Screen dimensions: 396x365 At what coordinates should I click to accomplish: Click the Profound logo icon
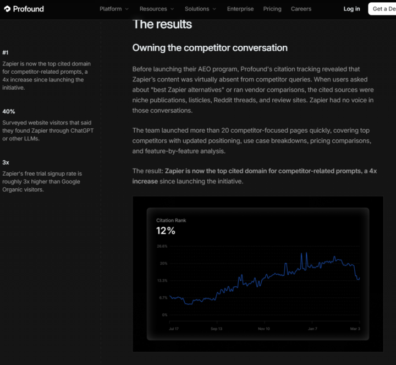pyautogui.click(x=7, y=9)
